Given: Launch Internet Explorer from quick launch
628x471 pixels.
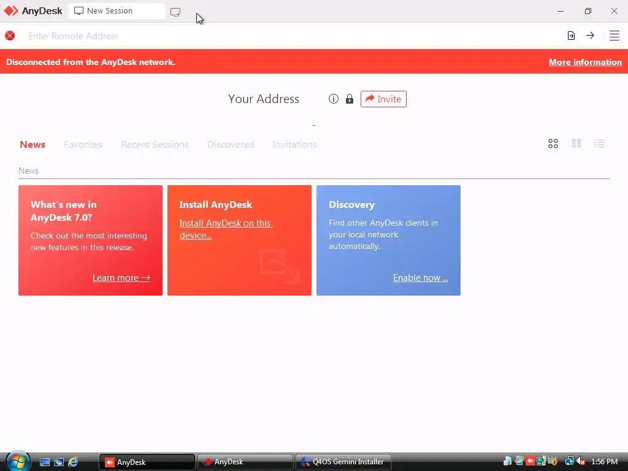Looking at the screenshot, I should [74, 462].
